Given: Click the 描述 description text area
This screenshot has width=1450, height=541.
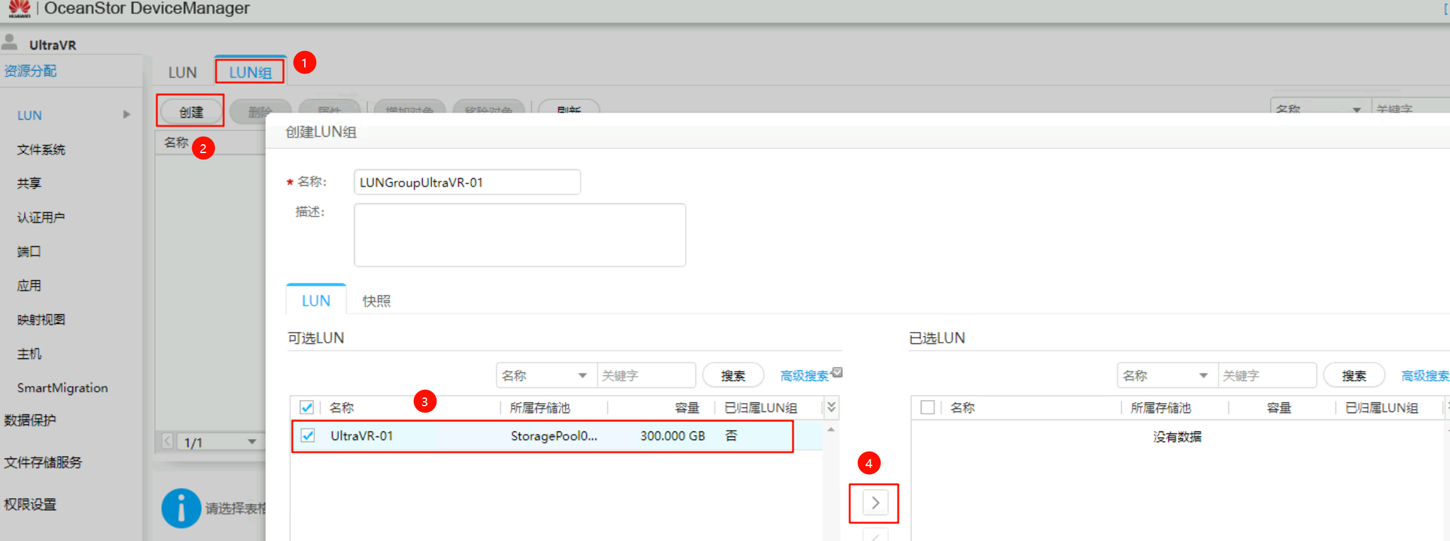Looking at the screenshot, I should (x=519, y=235).
